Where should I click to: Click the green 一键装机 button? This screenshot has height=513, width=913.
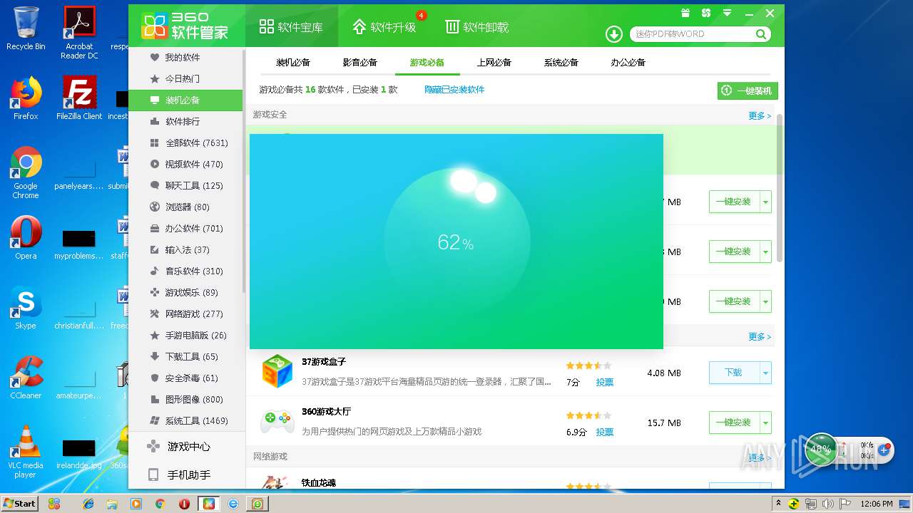click(x=748, y=90)
